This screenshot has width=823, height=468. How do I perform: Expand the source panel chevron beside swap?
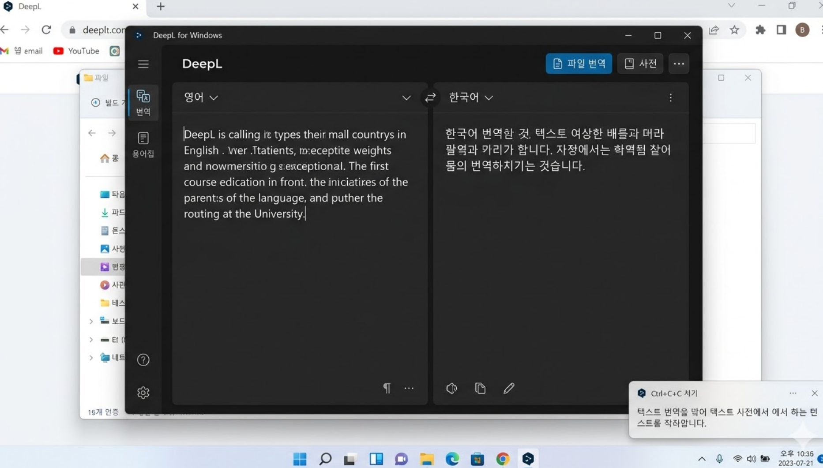point(406,97)
